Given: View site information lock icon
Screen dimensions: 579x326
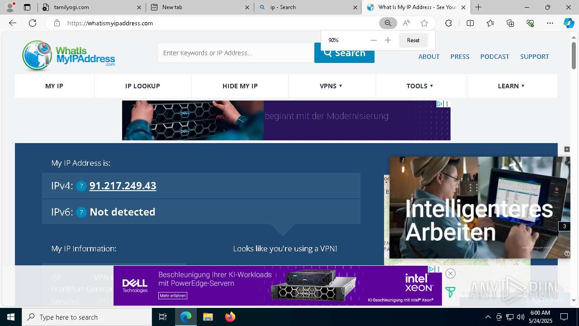Looking at the screenshot, I should (x=57, y=23).
